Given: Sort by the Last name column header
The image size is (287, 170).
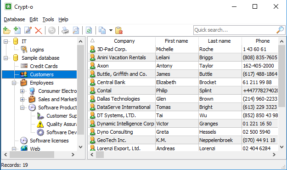Looking at the screenshot, I should click(219, 41).
